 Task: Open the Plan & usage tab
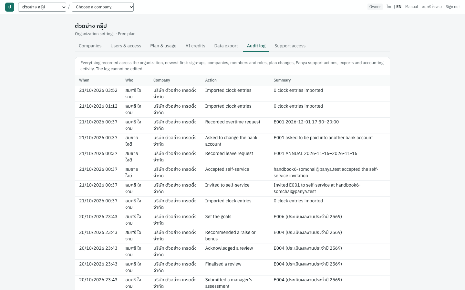point(163,46)
